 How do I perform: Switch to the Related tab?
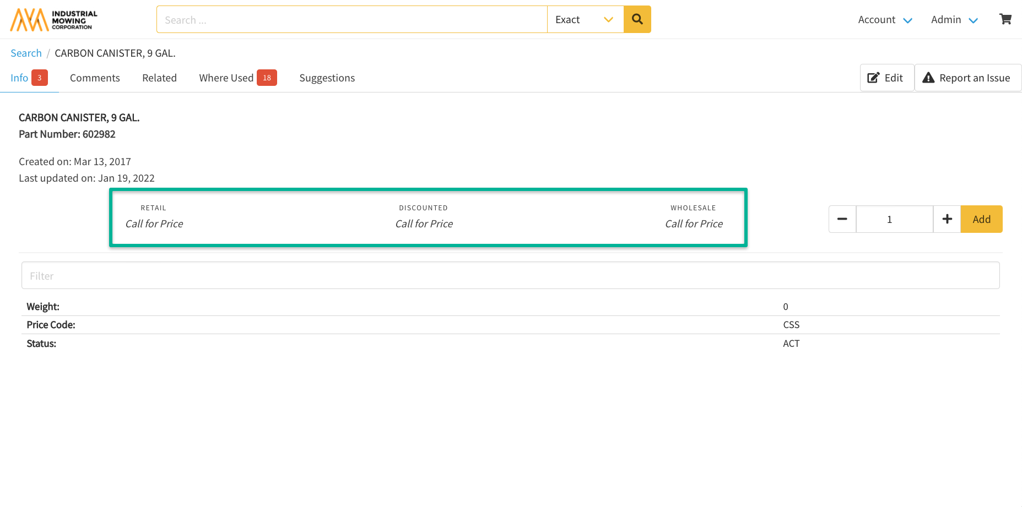pyautogui.click(x=159, y=78)
